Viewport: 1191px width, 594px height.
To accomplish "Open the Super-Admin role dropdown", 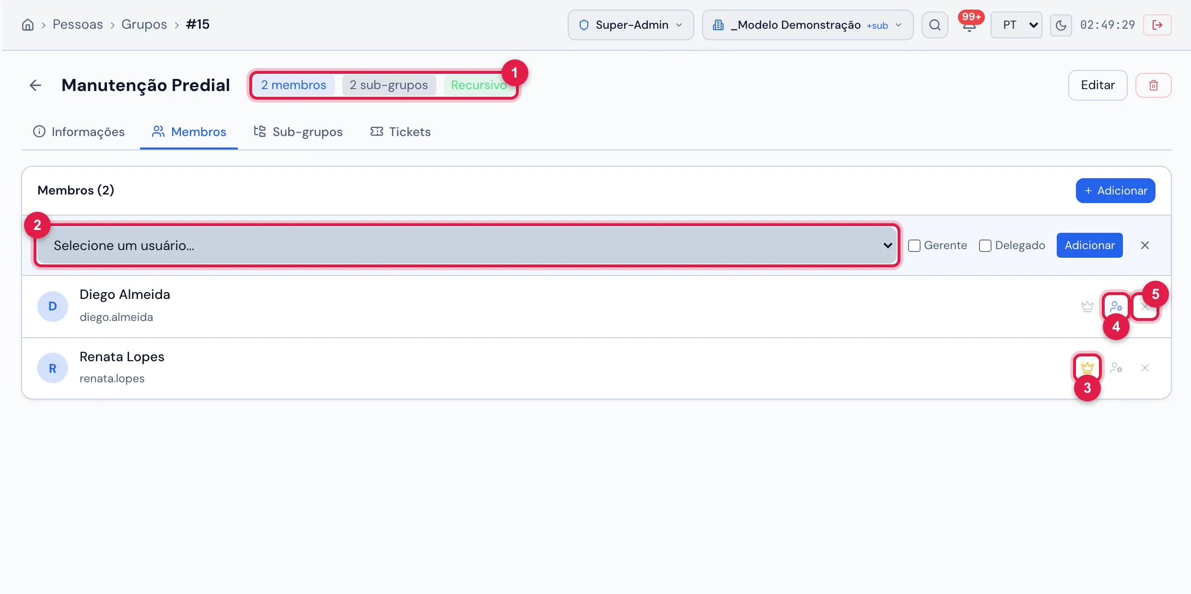I will click(x=631, y=25).
